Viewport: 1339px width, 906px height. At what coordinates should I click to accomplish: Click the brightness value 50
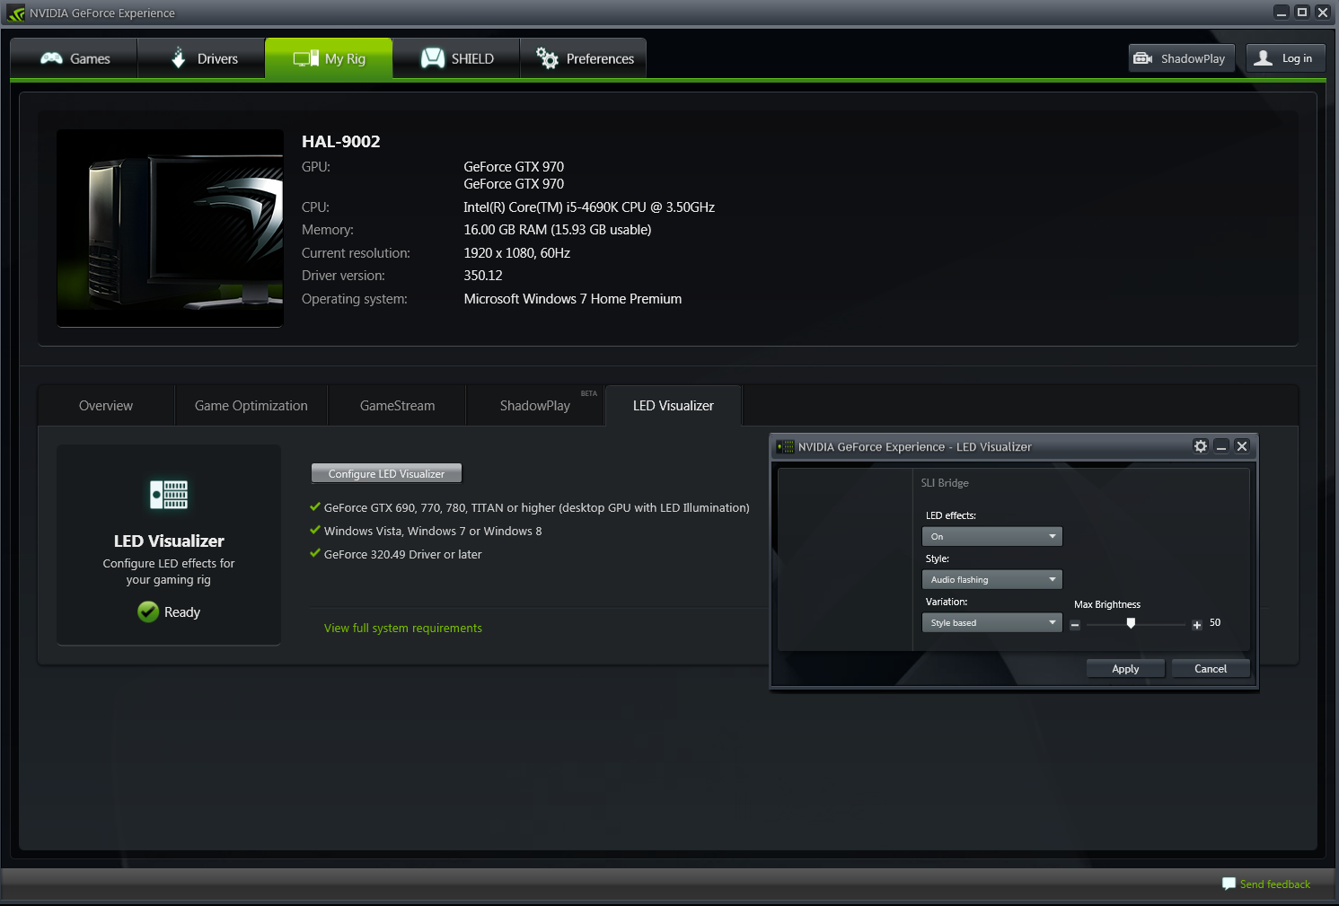[1215, 622]
